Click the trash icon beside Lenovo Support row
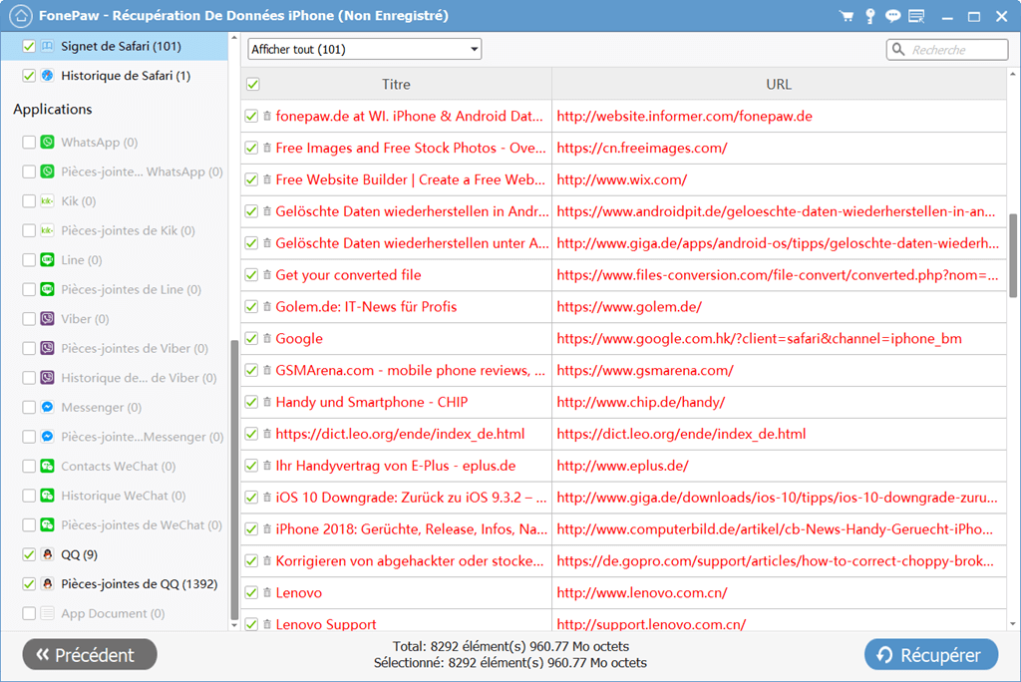The height and width of the screenshot is (682, 1021). pos(267,624)
